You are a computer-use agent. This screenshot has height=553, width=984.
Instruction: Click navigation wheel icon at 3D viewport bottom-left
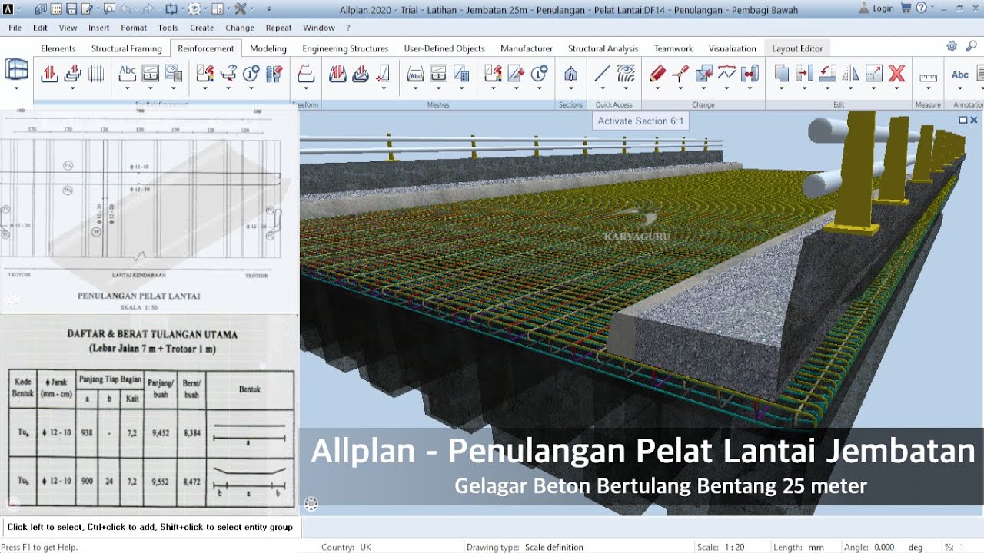click(311, 504)
